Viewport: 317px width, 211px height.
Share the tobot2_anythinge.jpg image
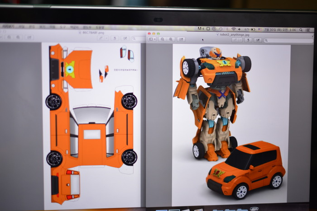point(181,39)
